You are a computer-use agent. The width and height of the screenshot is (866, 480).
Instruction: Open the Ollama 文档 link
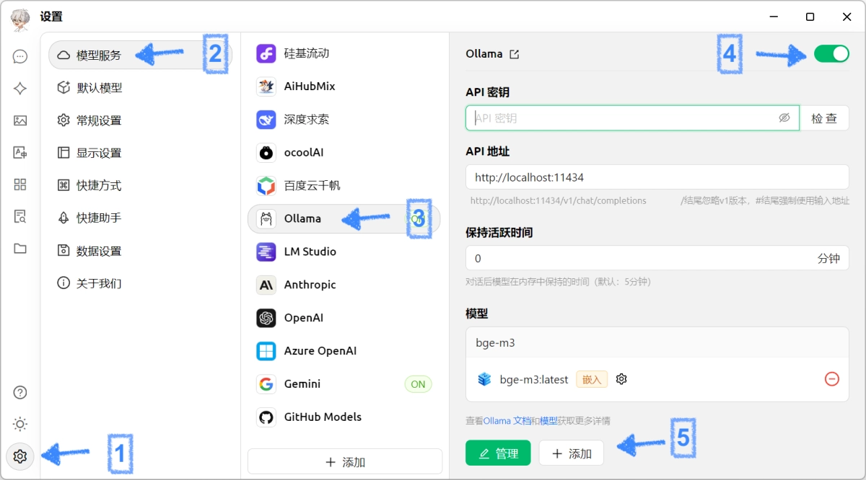pyautogui.click(x=507, y=421)
